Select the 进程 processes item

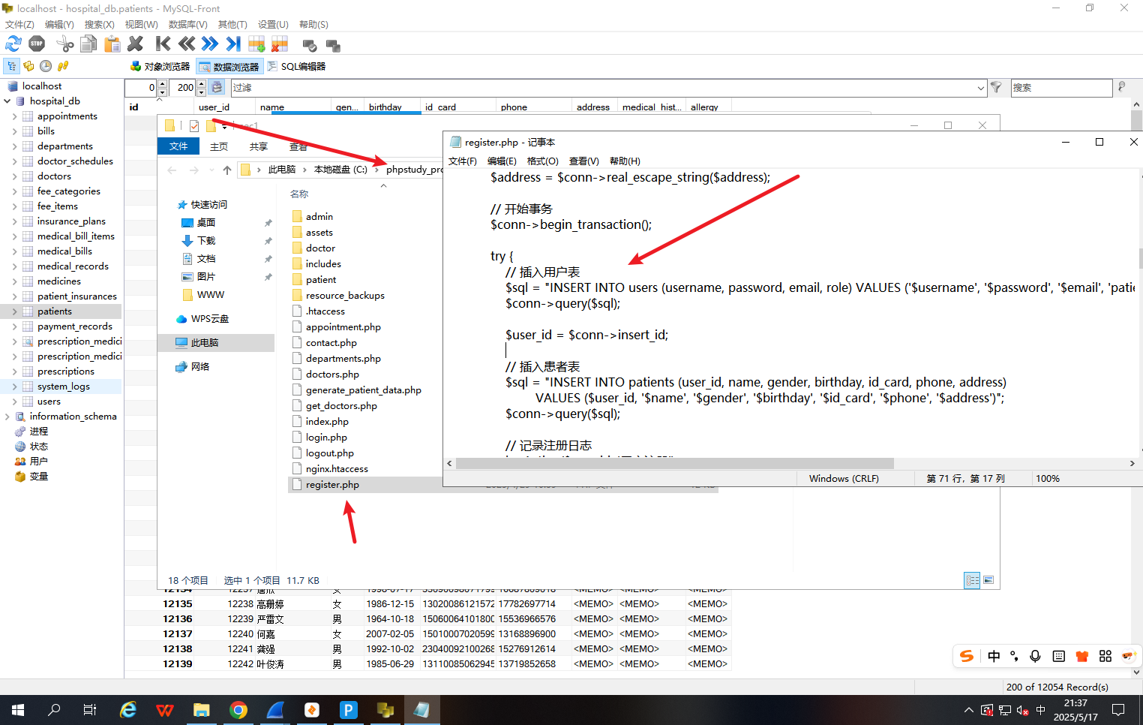click(38, 432)
